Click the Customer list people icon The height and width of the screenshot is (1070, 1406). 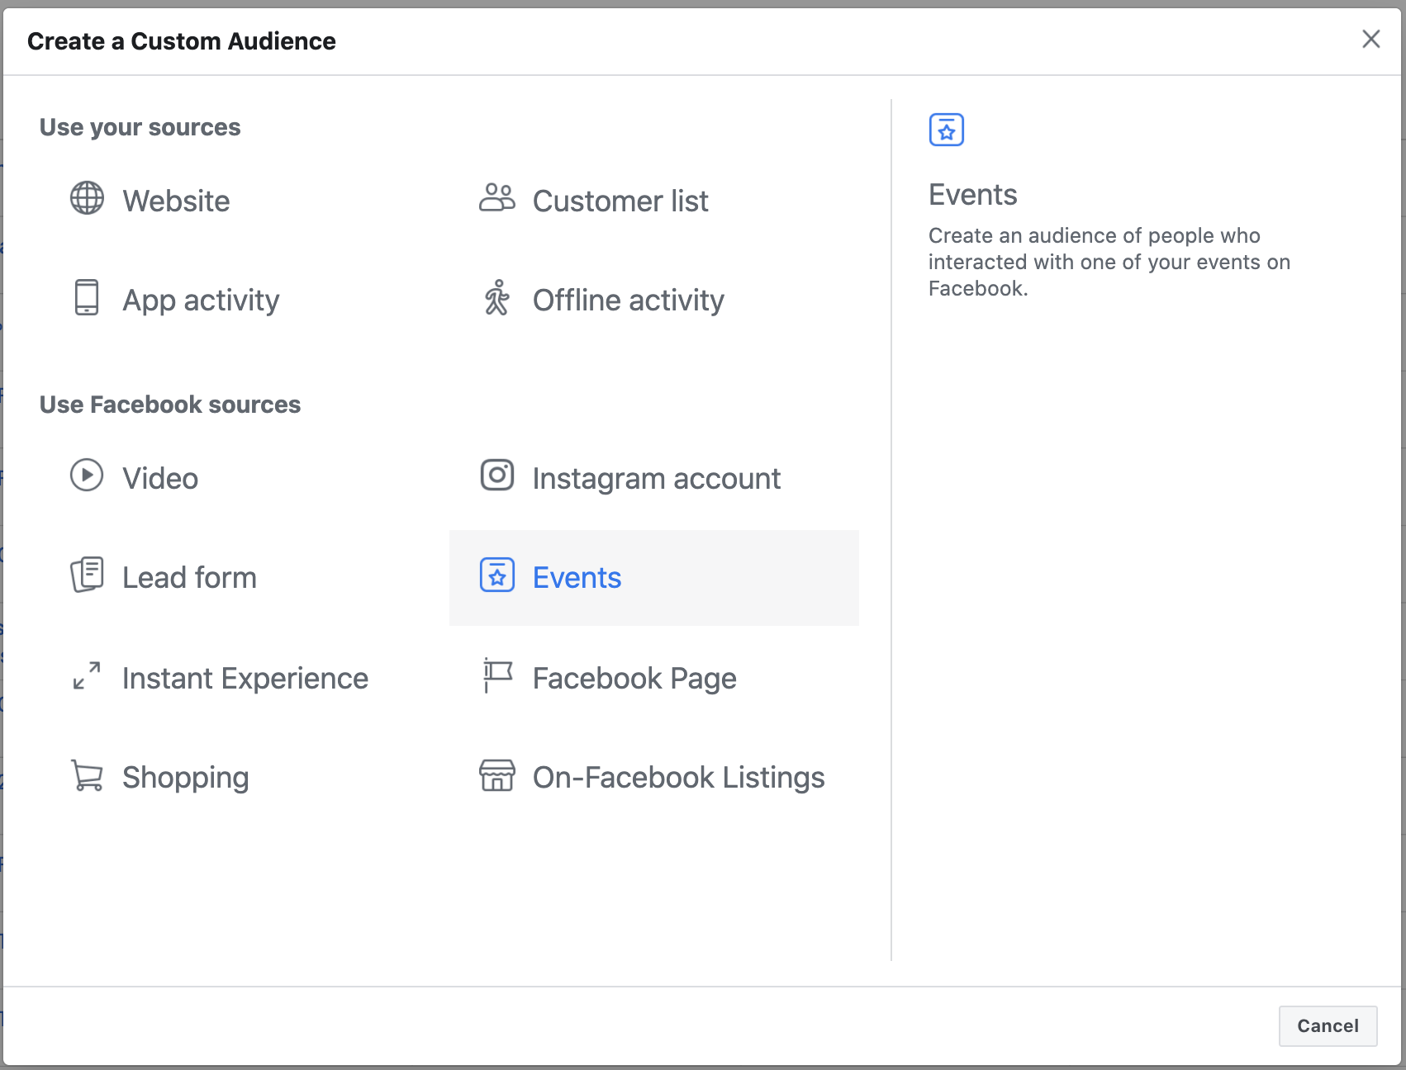click(497, 198)
